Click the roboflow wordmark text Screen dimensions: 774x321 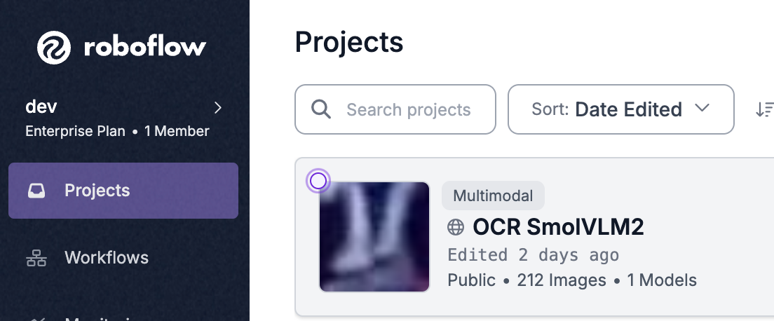pyautogui.click(x=145, y=48)
